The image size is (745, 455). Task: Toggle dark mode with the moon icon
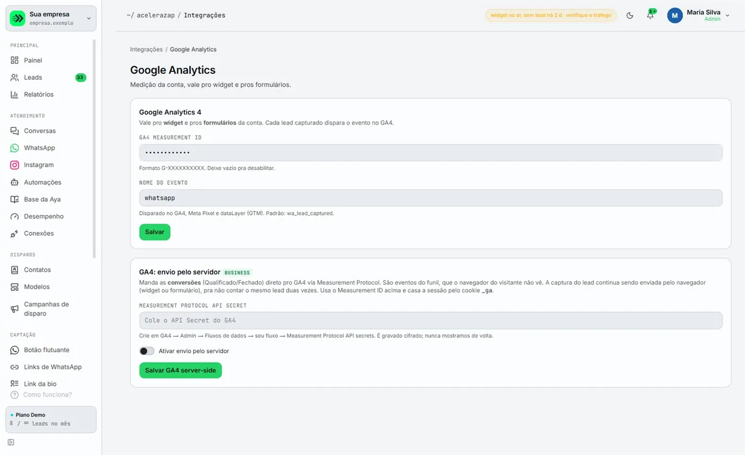coord(630,15)
